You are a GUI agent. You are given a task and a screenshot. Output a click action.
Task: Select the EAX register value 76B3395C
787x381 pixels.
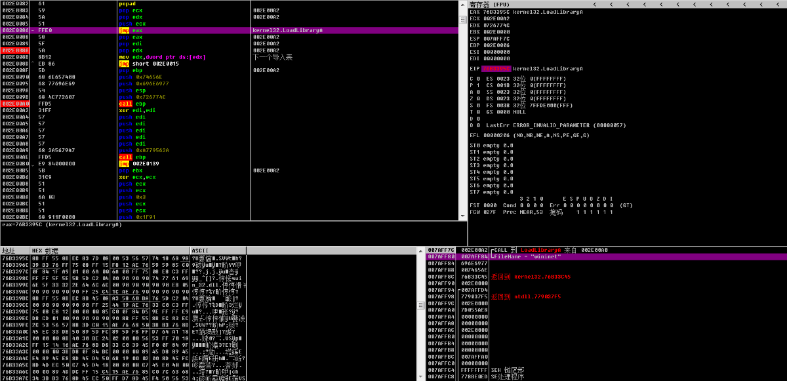(496, 11)
